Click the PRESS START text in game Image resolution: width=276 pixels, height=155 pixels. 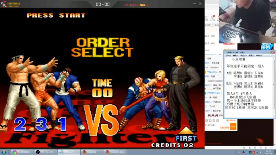tap(56, 15)
